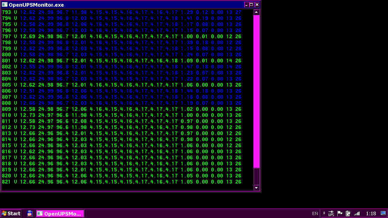This screenshot has height=218, width=388.
Task: Activate the OpenUPSMo... taskbar button
Action: (x=60, y=213)
